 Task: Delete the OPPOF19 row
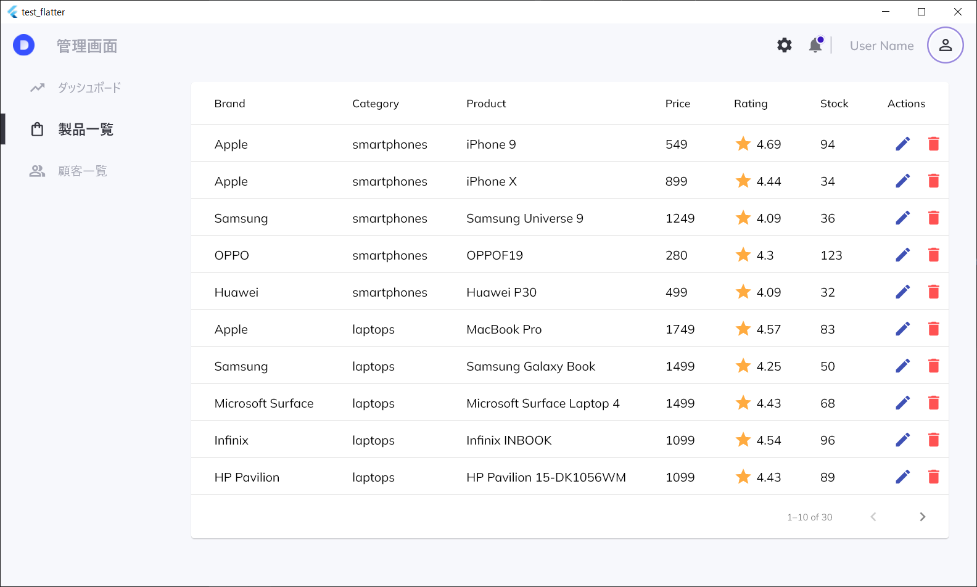tap(933, 255)
